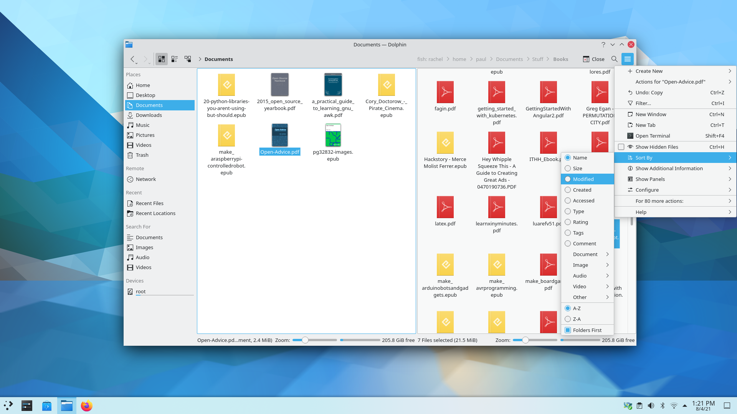Click the 'Open Terminal' button
The image size is (737, 414).
[653, 135]
